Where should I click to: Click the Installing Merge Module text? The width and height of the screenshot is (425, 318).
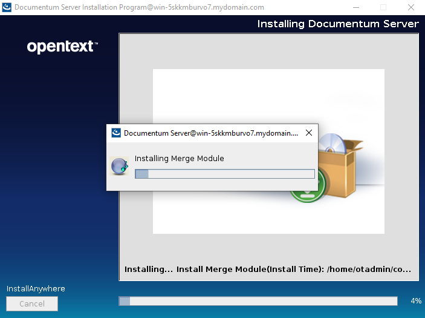click(179, 159)
